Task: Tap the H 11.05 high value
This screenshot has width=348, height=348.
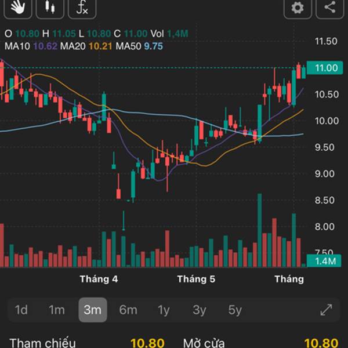Action: [x=59, y=34]
